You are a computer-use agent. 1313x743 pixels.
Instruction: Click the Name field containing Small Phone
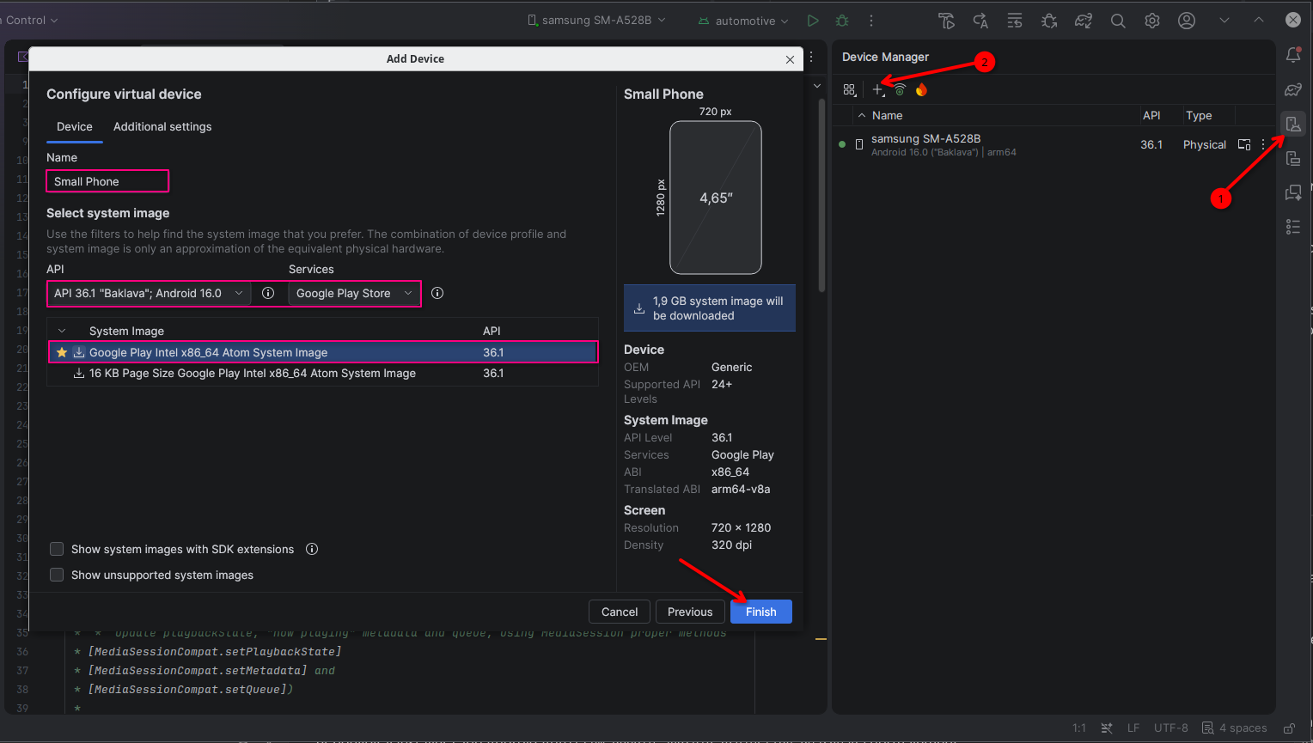pyautogui.click(x=107, y=181)
